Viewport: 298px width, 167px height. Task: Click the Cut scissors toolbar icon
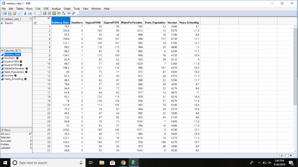coord(25,13)
